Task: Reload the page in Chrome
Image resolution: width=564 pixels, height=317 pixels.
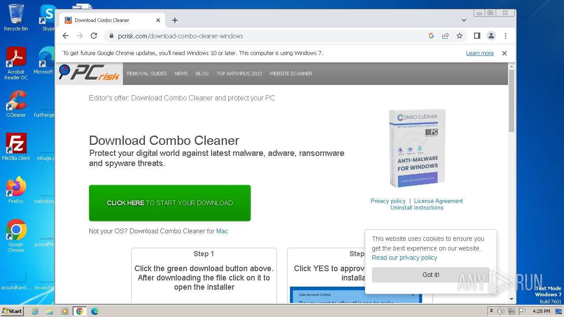Action: click(94, 36)
